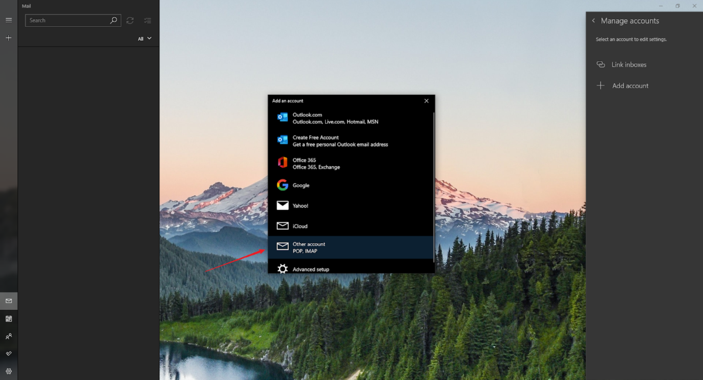This screenshot has height=380, width=703.
Task: Minimize the Mail window
Action: coord(661,5)
